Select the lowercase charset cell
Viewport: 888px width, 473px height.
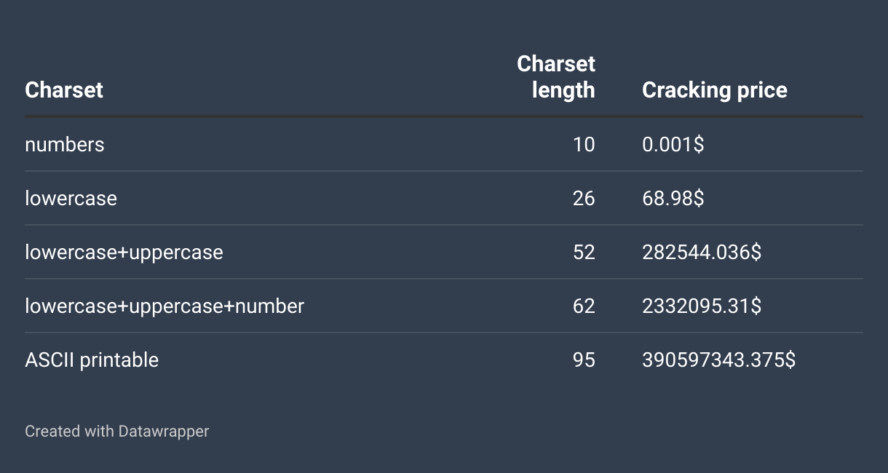(x=71, y=199)
